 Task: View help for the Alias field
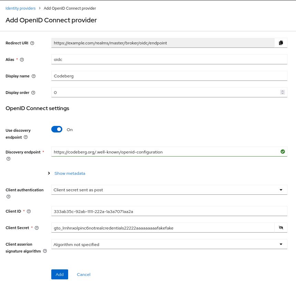pos(22,60)
